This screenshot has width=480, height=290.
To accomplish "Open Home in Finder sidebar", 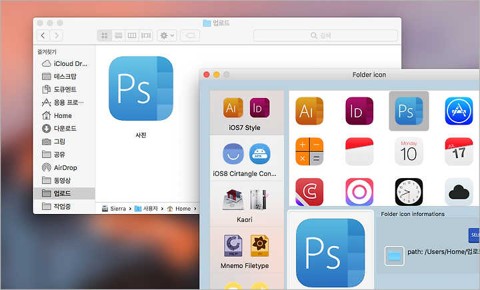I will pos(64,115).
